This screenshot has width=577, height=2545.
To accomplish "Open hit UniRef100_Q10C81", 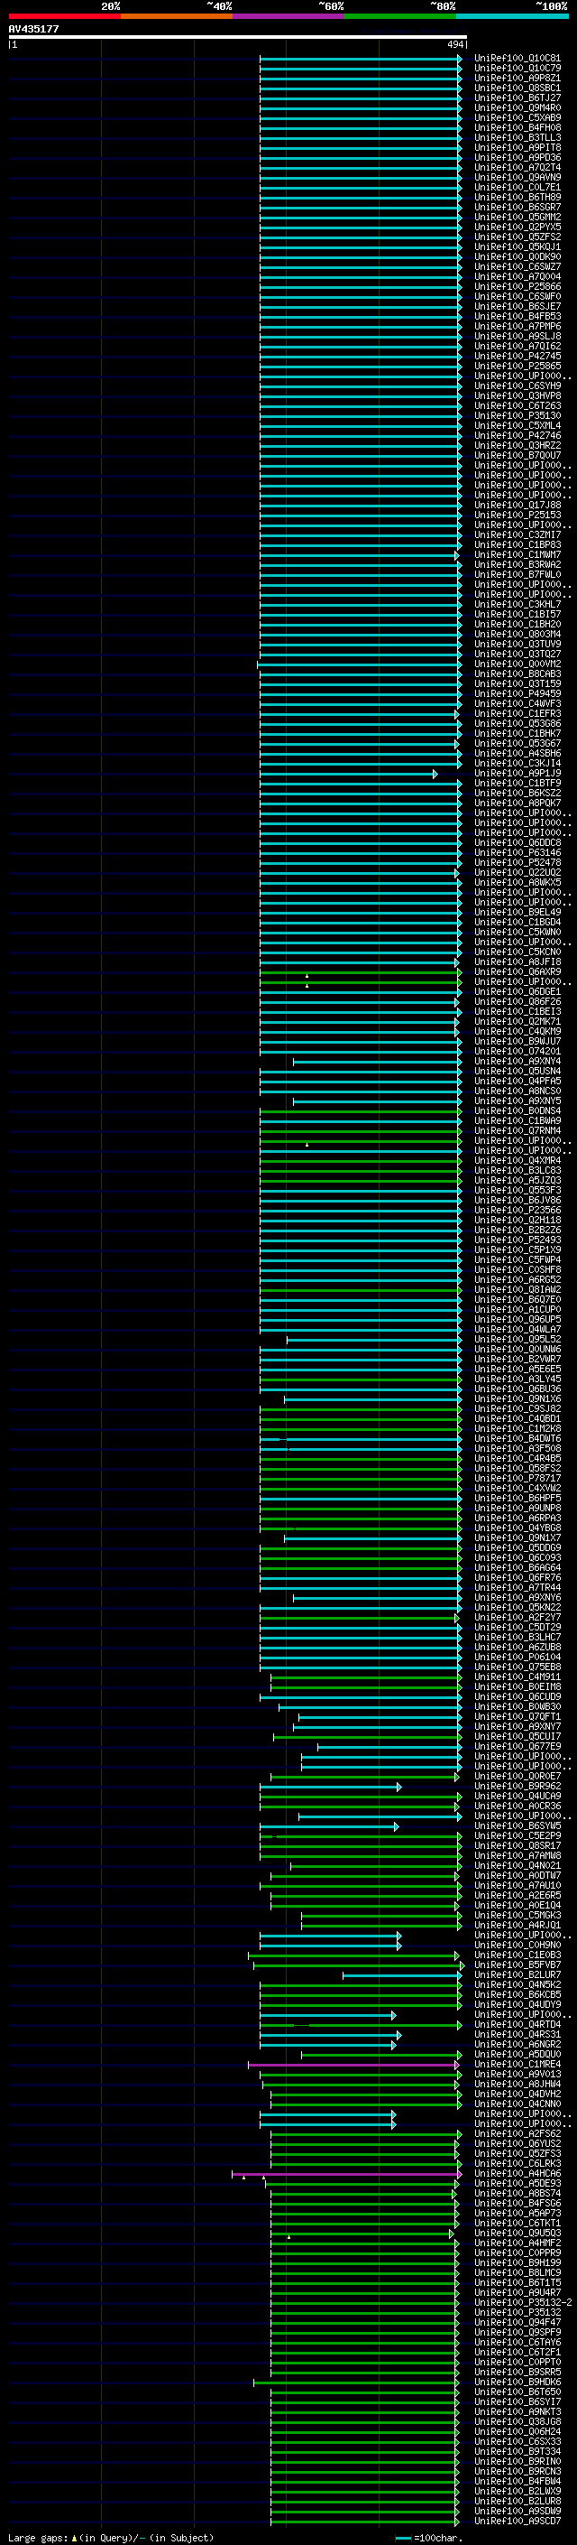I will pos(517,59).
